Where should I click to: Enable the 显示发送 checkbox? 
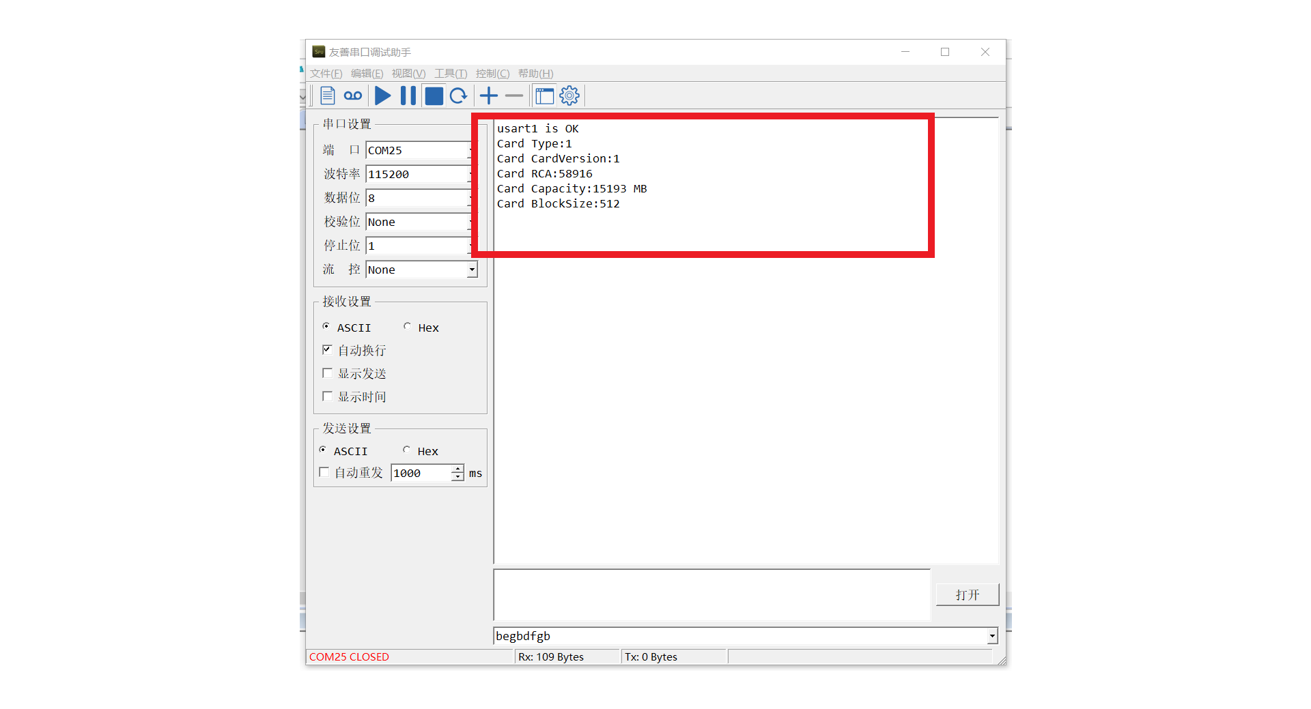(x=327, y=373)
